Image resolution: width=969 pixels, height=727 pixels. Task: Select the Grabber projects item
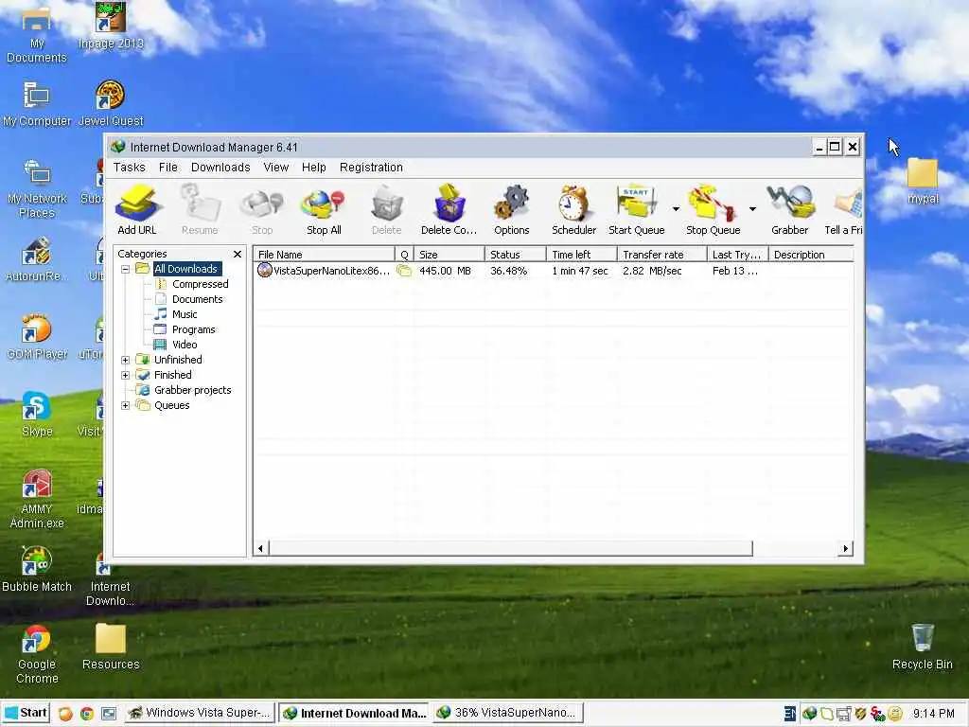[193, 390]
